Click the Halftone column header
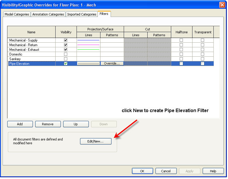This screenshot has width=228, height=179. click(x=182, y=32)
